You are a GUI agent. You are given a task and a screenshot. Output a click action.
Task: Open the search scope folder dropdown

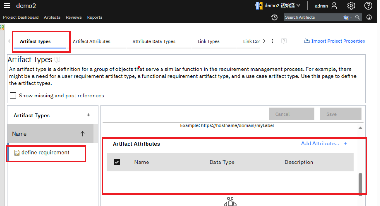[x=347, y=17]
